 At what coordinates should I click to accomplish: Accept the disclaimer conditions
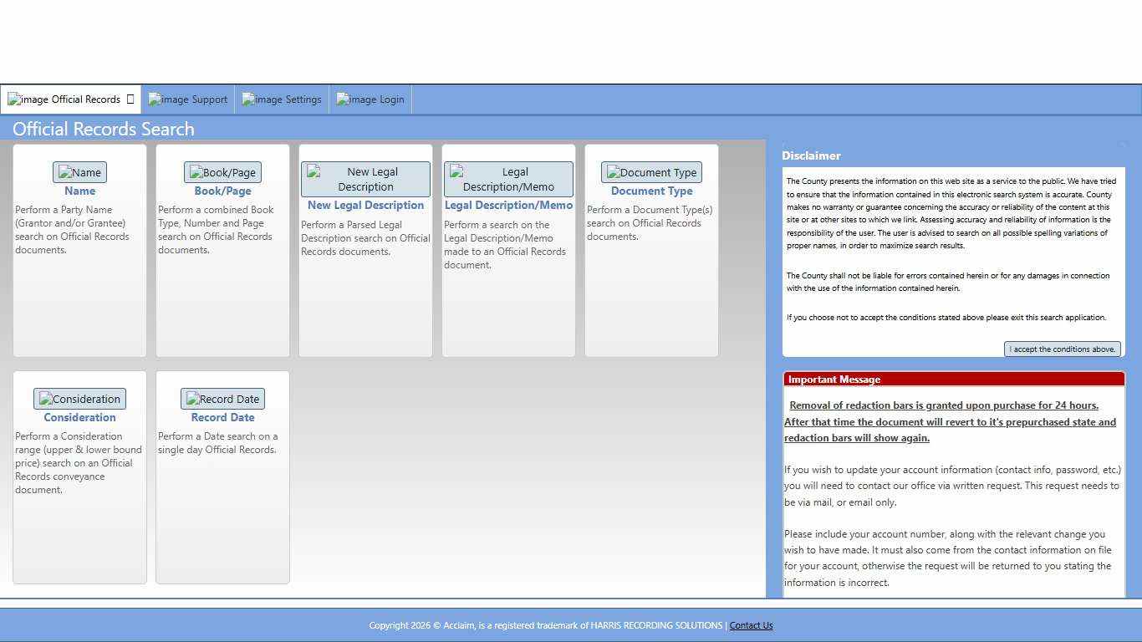tap(1063, 349)
